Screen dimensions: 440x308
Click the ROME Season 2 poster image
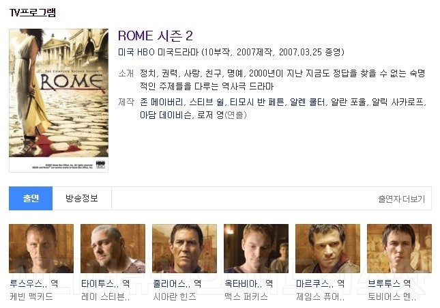59,100
